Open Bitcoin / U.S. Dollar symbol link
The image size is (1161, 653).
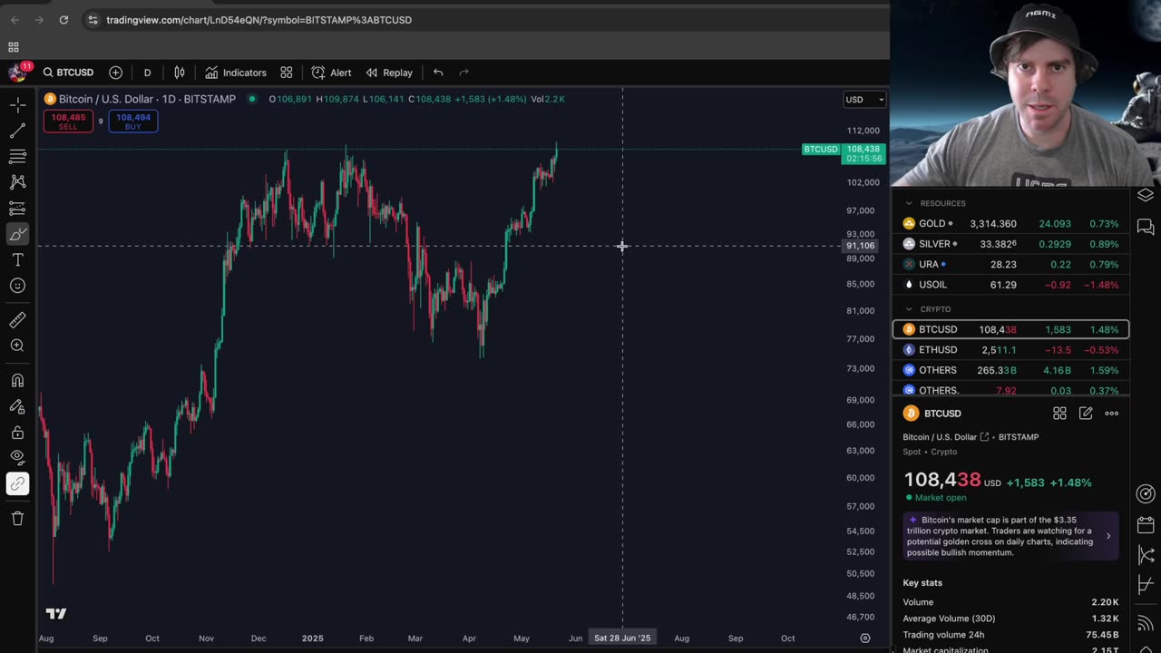[x=946, y=437]
